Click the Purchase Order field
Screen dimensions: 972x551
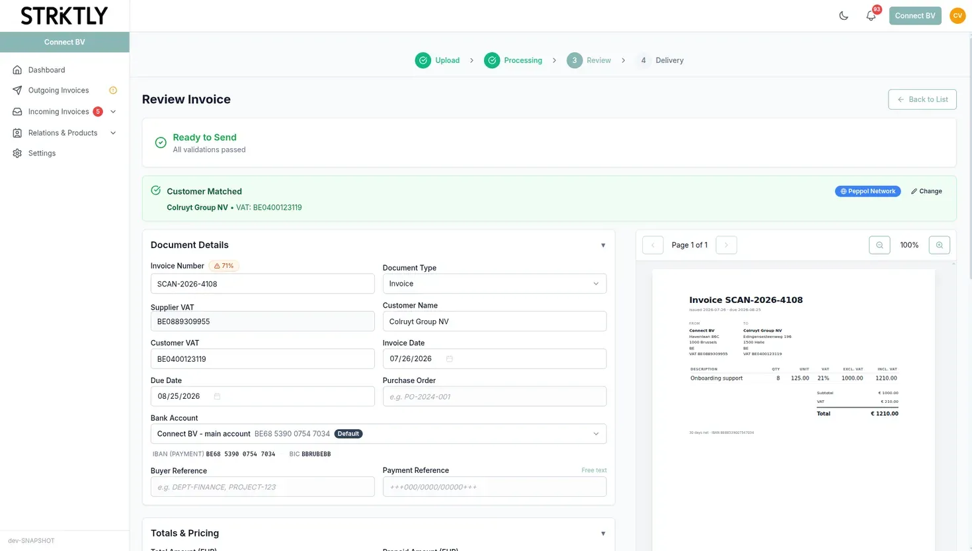click(495, 397)
